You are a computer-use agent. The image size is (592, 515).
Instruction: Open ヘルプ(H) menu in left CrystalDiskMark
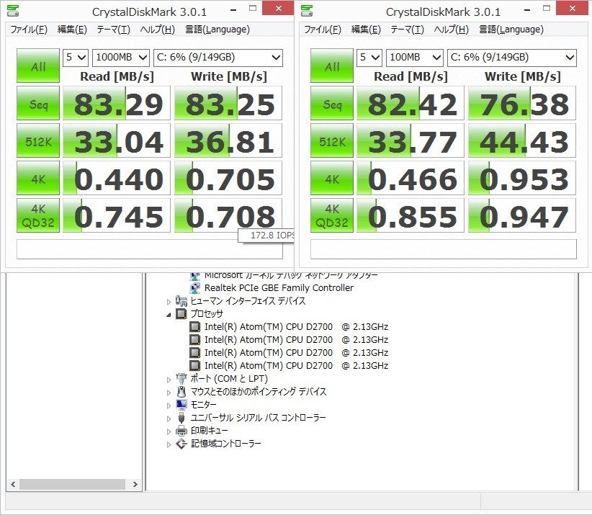click(x=158, y=30)
